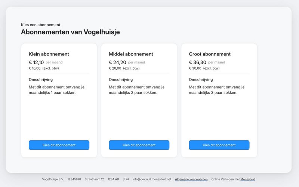Click the 3 paar sokken description text

217,90
